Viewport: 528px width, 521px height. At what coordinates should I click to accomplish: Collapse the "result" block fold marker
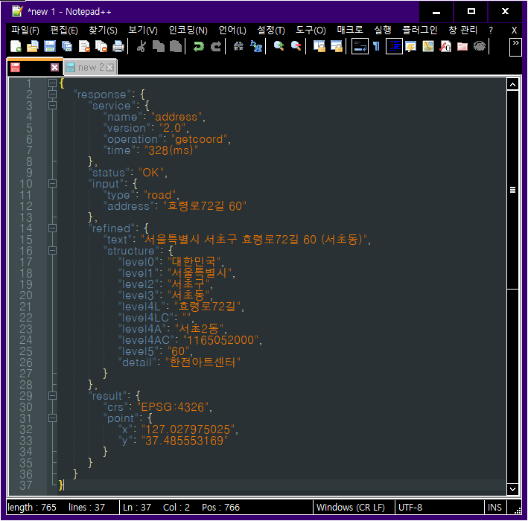pyautogui.click(x=52, y=395)
